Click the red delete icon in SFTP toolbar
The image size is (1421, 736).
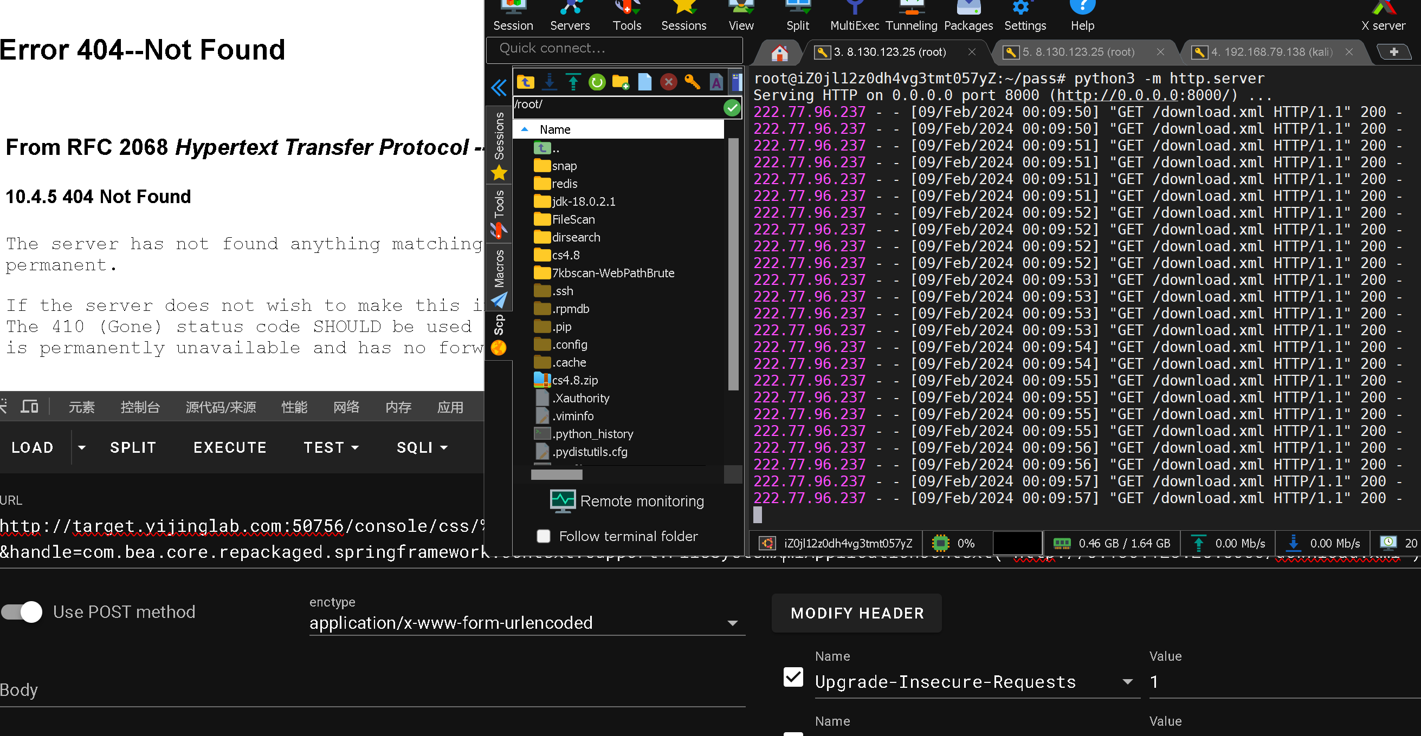point(668,83)
